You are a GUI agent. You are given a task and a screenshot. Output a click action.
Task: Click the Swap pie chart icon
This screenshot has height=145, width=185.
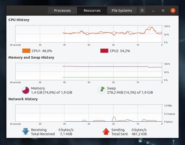click(101, 90)
